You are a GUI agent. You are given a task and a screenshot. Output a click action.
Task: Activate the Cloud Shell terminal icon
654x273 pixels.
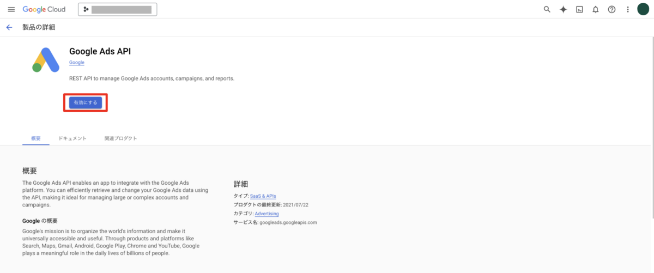(x=580, y=9)
